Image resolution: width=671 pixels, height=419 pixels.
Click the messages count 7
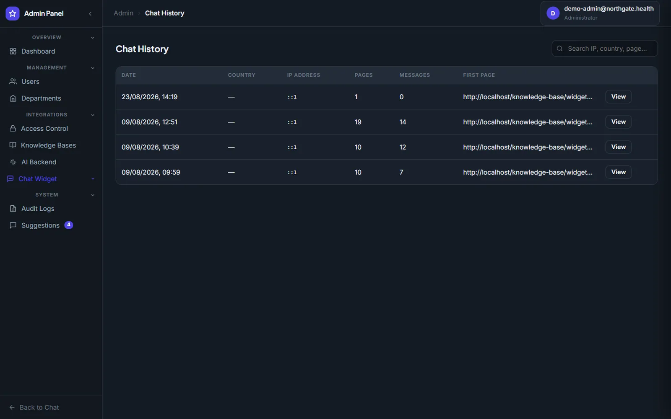401,172
